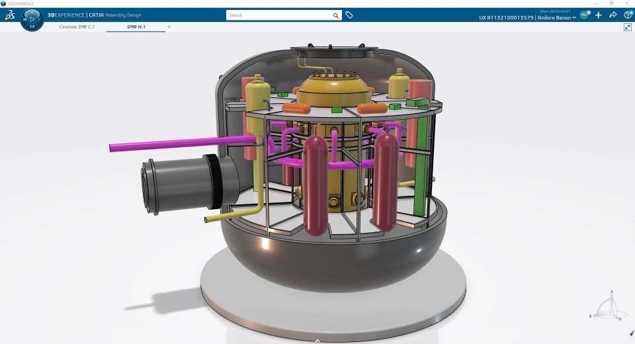Viewport: 635px width, 344px height.
Task: Click the search magnifier icon
Action: click(336, 15)
